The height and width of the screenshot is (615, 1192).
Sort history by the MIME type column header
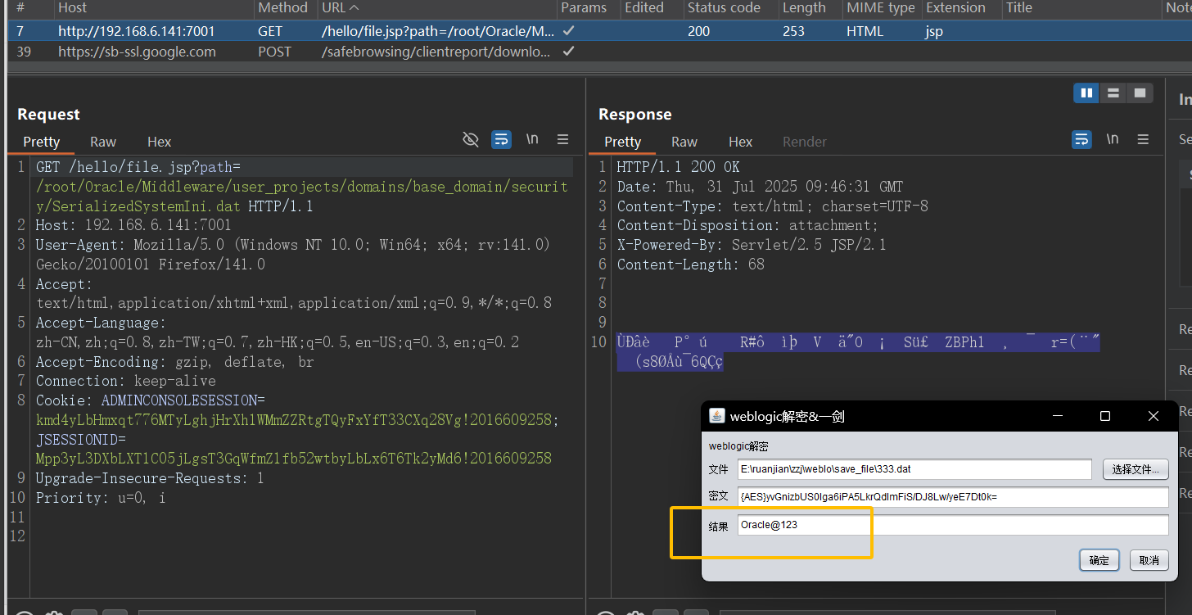(881, 8)
